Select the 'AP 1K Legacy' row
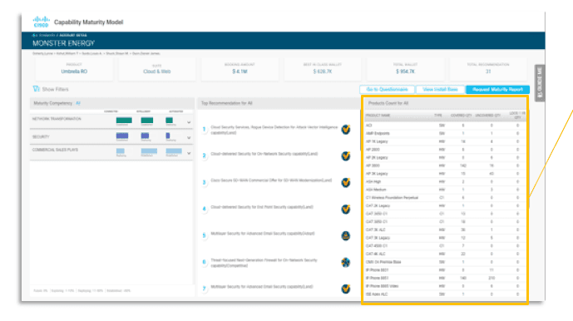This screenshot has width=573, height=321. pos(445,141)
